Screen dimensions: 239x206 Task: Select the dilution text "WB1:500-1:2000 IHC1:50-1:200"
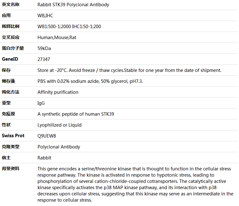[x=69, y=27]
